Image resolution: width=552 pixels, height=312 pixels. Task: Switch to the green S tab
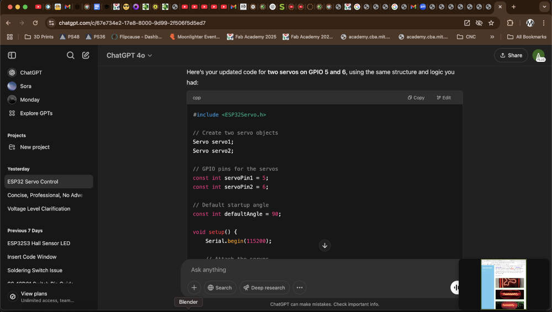tap(282, 7)
